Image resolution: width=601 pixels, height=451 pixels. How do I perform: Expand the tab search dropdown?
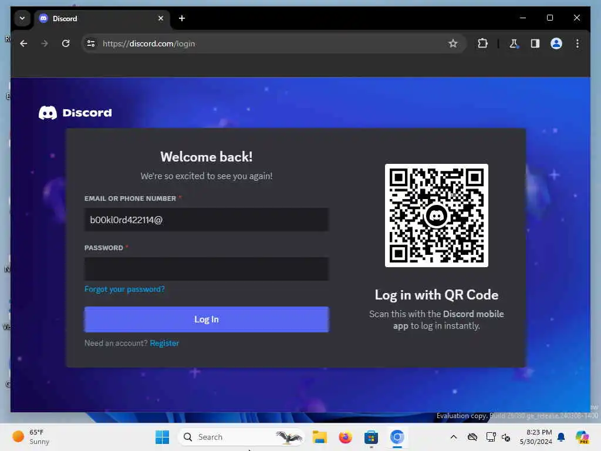(22, 18)
